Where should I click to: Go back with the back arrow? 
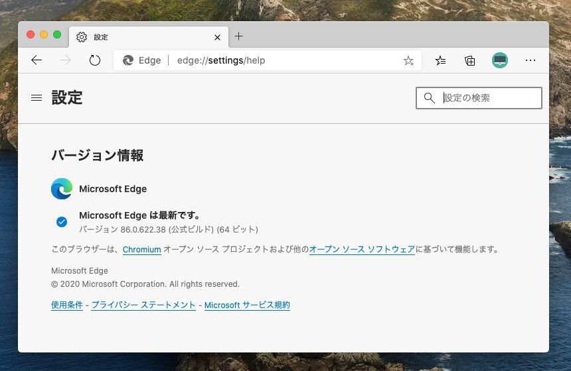pyautogui.click(x=37, y=60)
